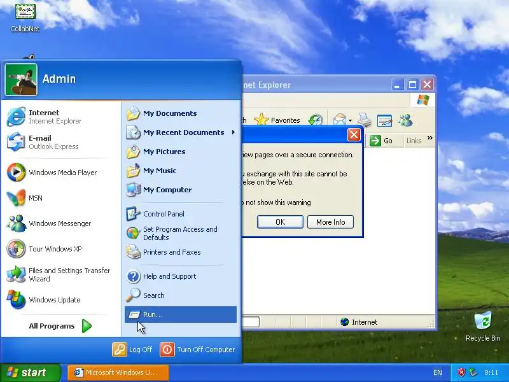Image resolution: width=509 pixels, height=382 pixels.
Task: Launch Outlook Express E-mail entry
Action: [60, 142]
